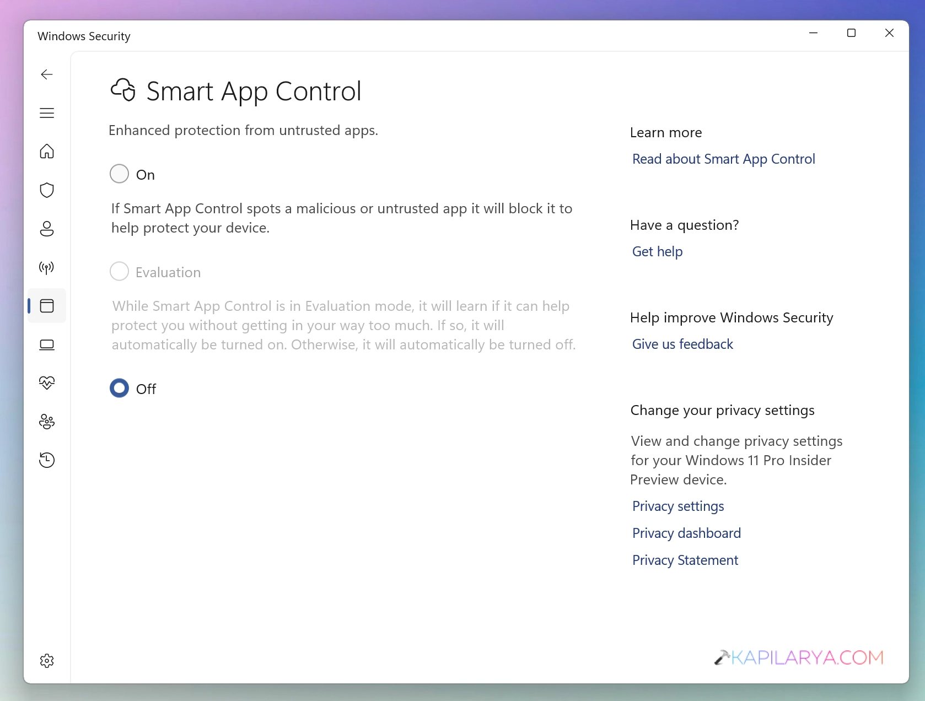The image size is (925, 701).
Task: Open Account protection person icon
Action: (47, 229)
